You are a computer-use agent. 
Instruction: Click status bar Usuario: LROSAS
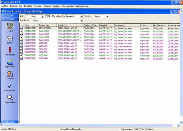8,129
